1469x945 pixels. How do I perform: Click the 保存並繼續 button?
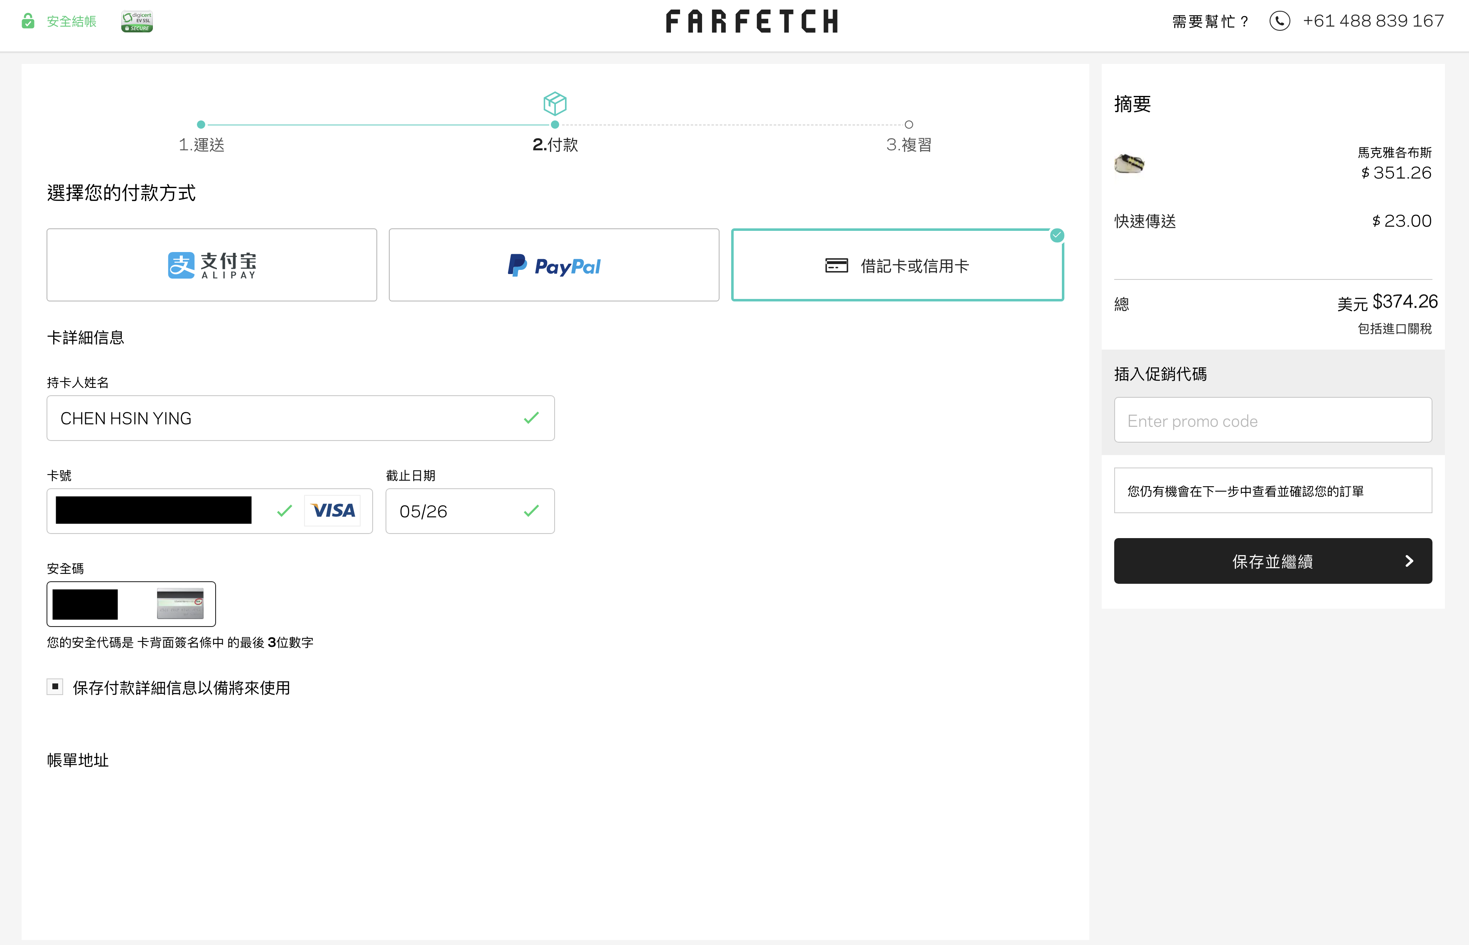click(x=1272, y=561)
